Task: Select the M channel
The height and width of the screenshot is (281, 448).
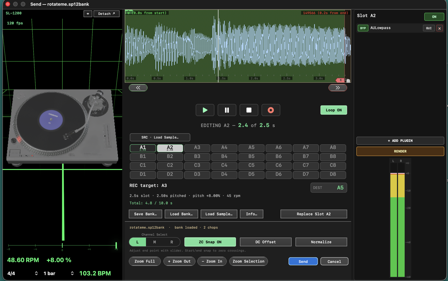Action: coord(154,242)
